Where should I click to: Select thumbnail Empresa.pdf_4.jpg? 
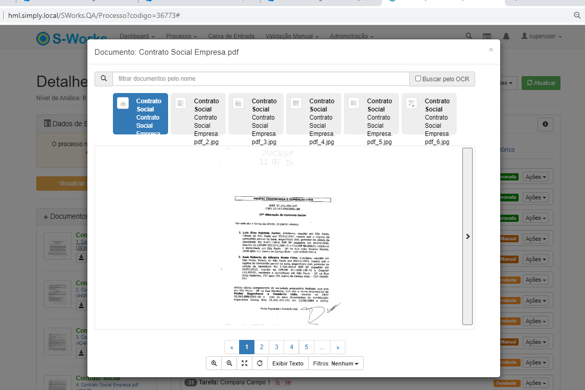(313, 113)
